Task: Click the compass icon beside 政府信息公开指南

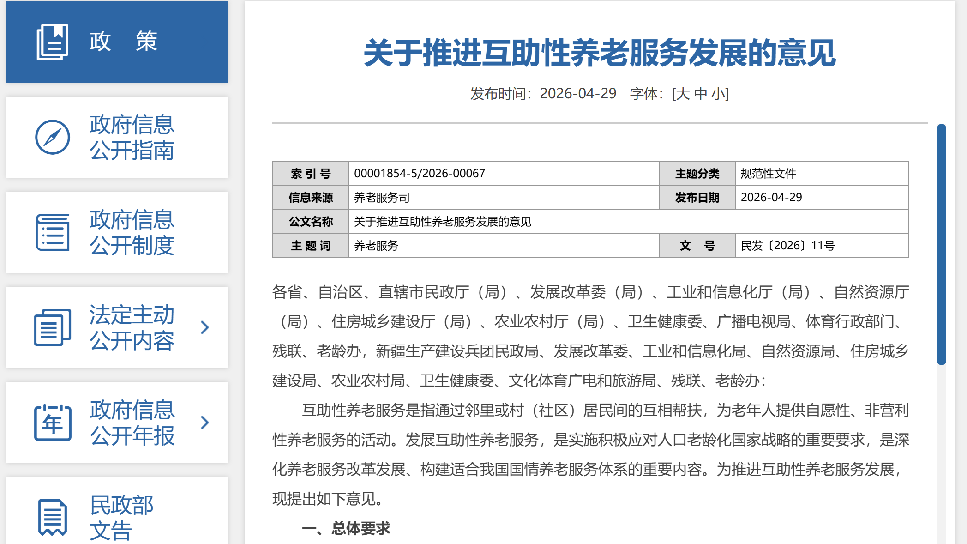Action: (53, 137)
